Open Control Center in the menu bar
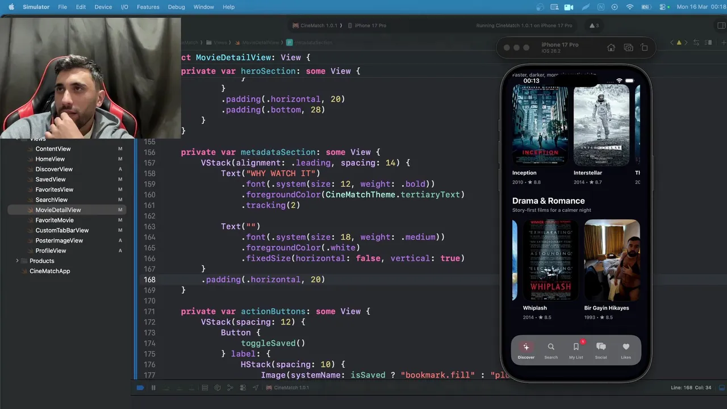The width and height of the screenshot is (727, 409). [662, 7]
